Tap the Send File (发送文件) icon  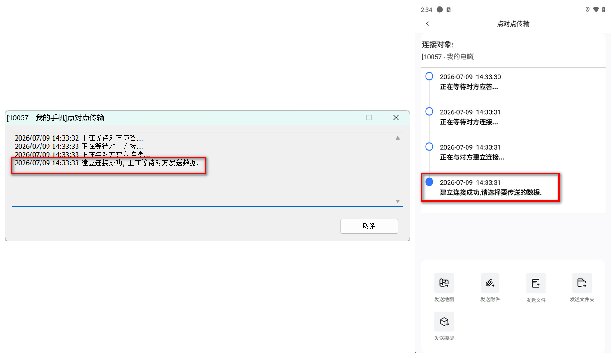(x=536, y=283)
